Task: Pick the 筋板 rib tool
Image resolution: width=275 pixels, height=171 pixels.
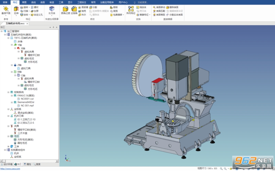Action: [x=114, y=7]
